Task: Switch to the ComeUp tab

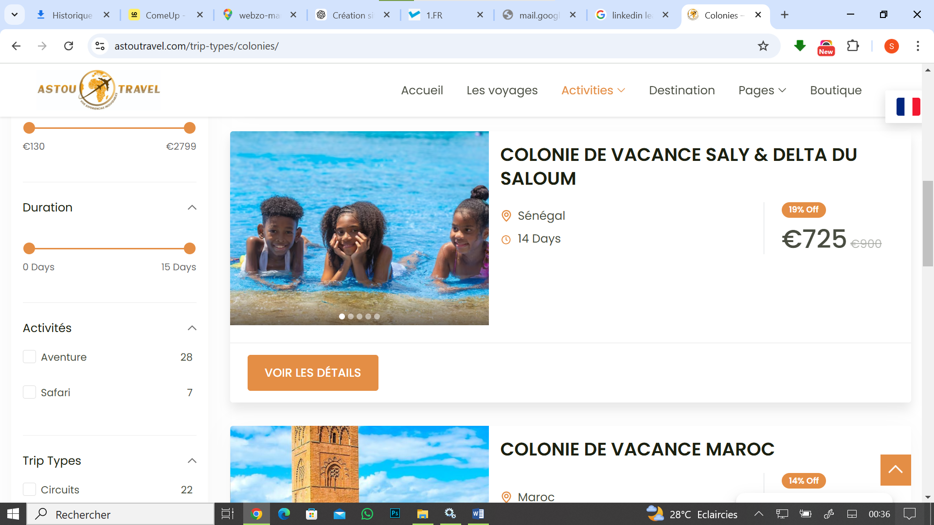Action: coord(165,15)
